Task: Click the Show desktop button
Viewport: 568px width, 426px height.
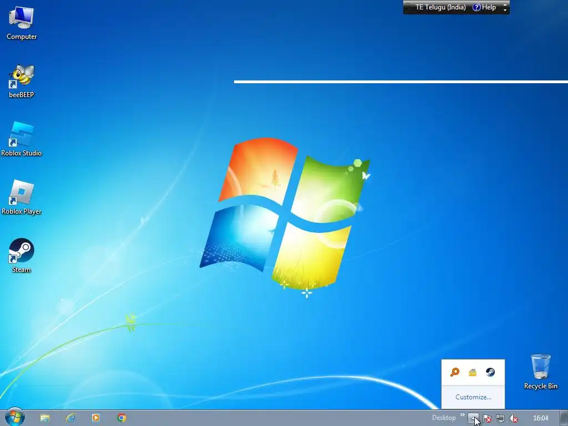Action: (x=564, y=418)
